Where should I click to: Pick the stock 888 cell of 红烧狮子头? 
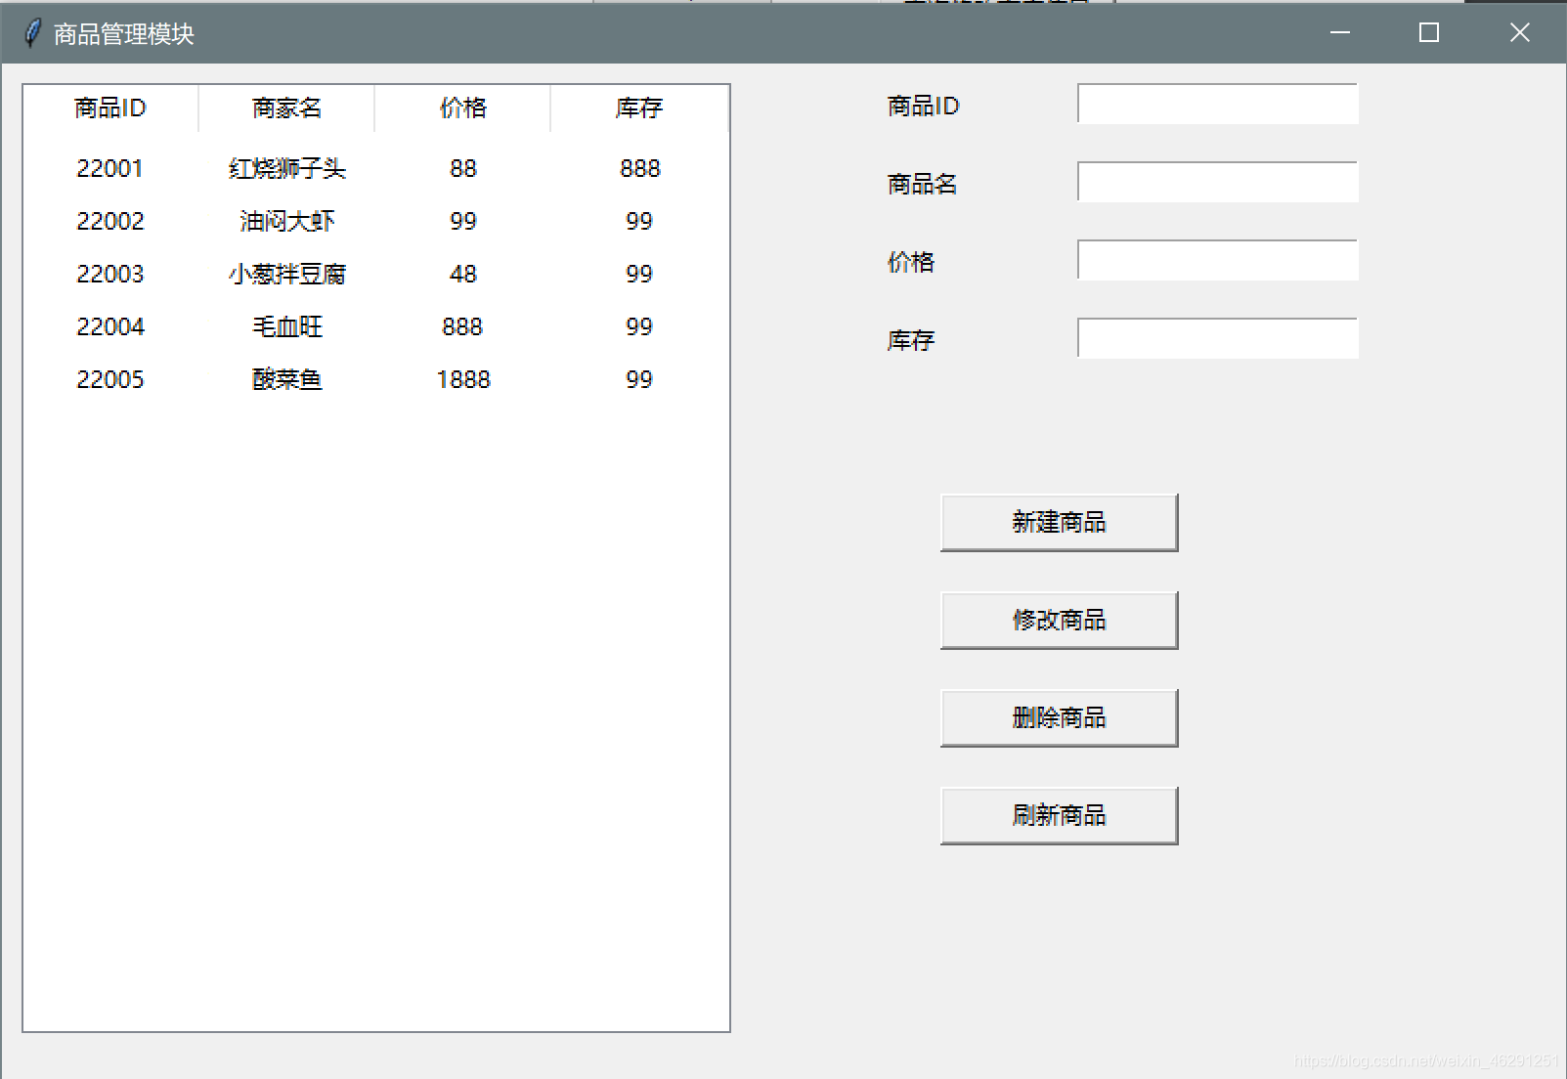pos(640,168)
